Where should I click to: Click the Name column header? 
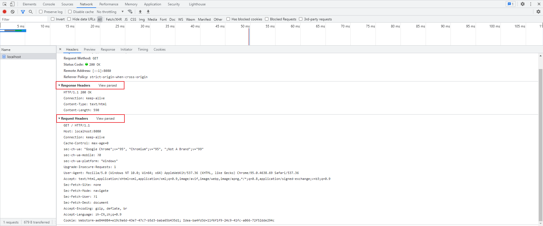coord(28,49)
